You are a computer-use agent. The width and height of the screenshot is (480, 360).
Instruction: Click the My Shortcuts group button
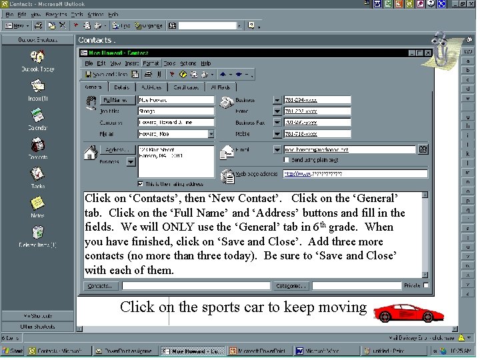(x=37, y=316)
